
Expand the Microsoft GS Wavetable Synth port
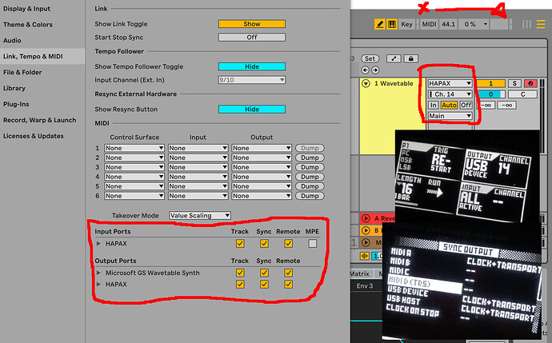coord(98,273)
